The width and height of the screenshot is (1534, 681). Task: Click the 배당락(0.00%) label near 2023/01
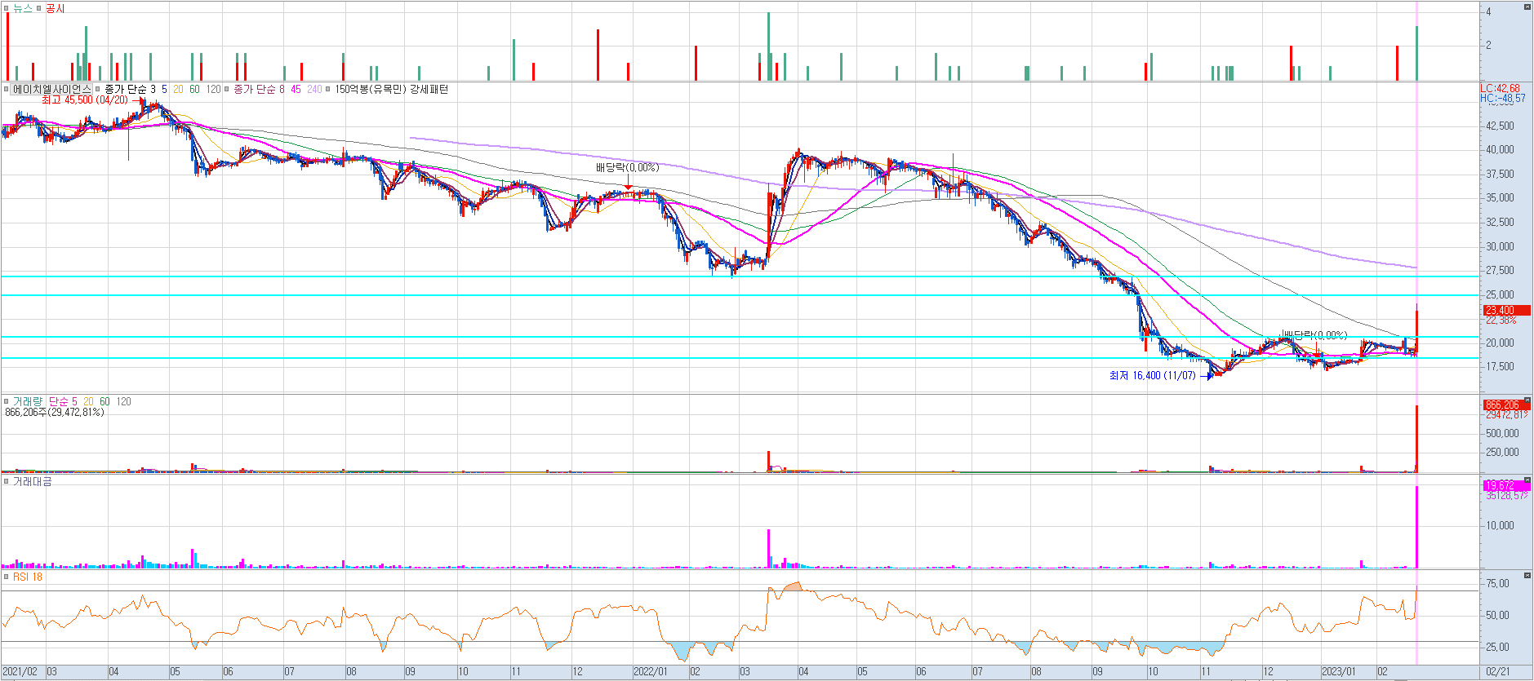tap(1314, 334)
